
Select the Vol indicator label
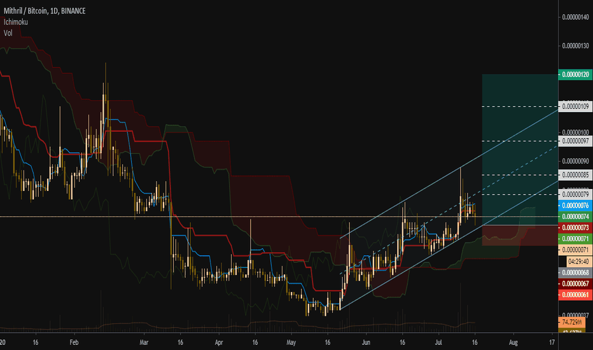(x=8, y=33)
